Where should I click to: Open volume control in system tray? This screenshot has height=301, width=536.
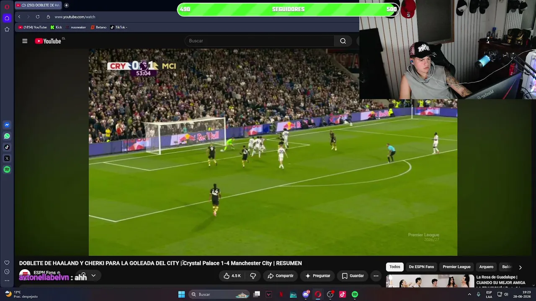(x=506, y=294)
